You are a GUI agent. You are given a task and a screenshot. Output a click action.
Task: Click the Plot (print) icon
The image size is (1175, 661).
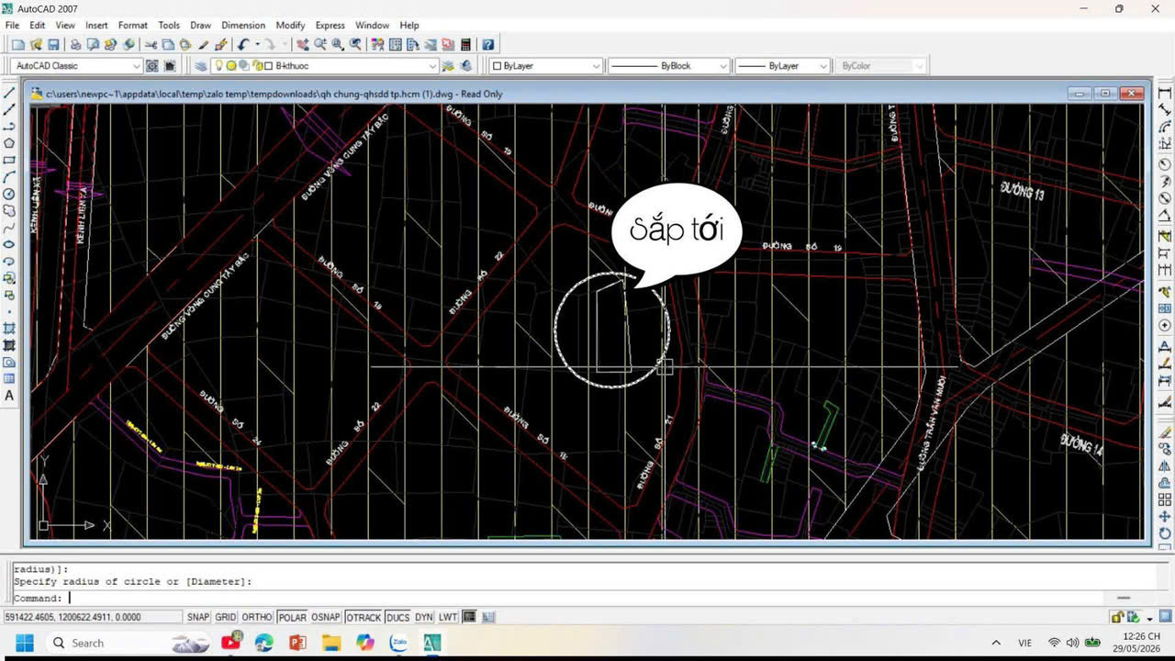(75, 44)
